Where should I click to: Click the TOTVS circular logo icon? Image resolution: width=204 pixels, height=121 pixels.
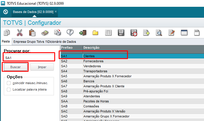click(x=6, y=12)
